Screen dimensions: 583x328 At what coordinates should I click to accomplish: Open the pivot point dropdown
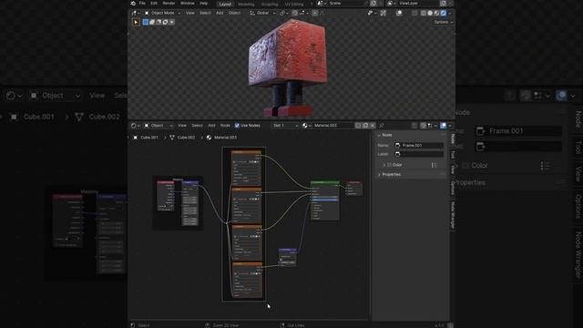coord(284,13)
